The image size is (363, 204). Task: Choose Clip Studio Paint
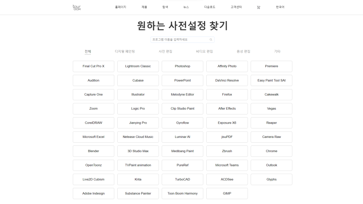(182, 109)
